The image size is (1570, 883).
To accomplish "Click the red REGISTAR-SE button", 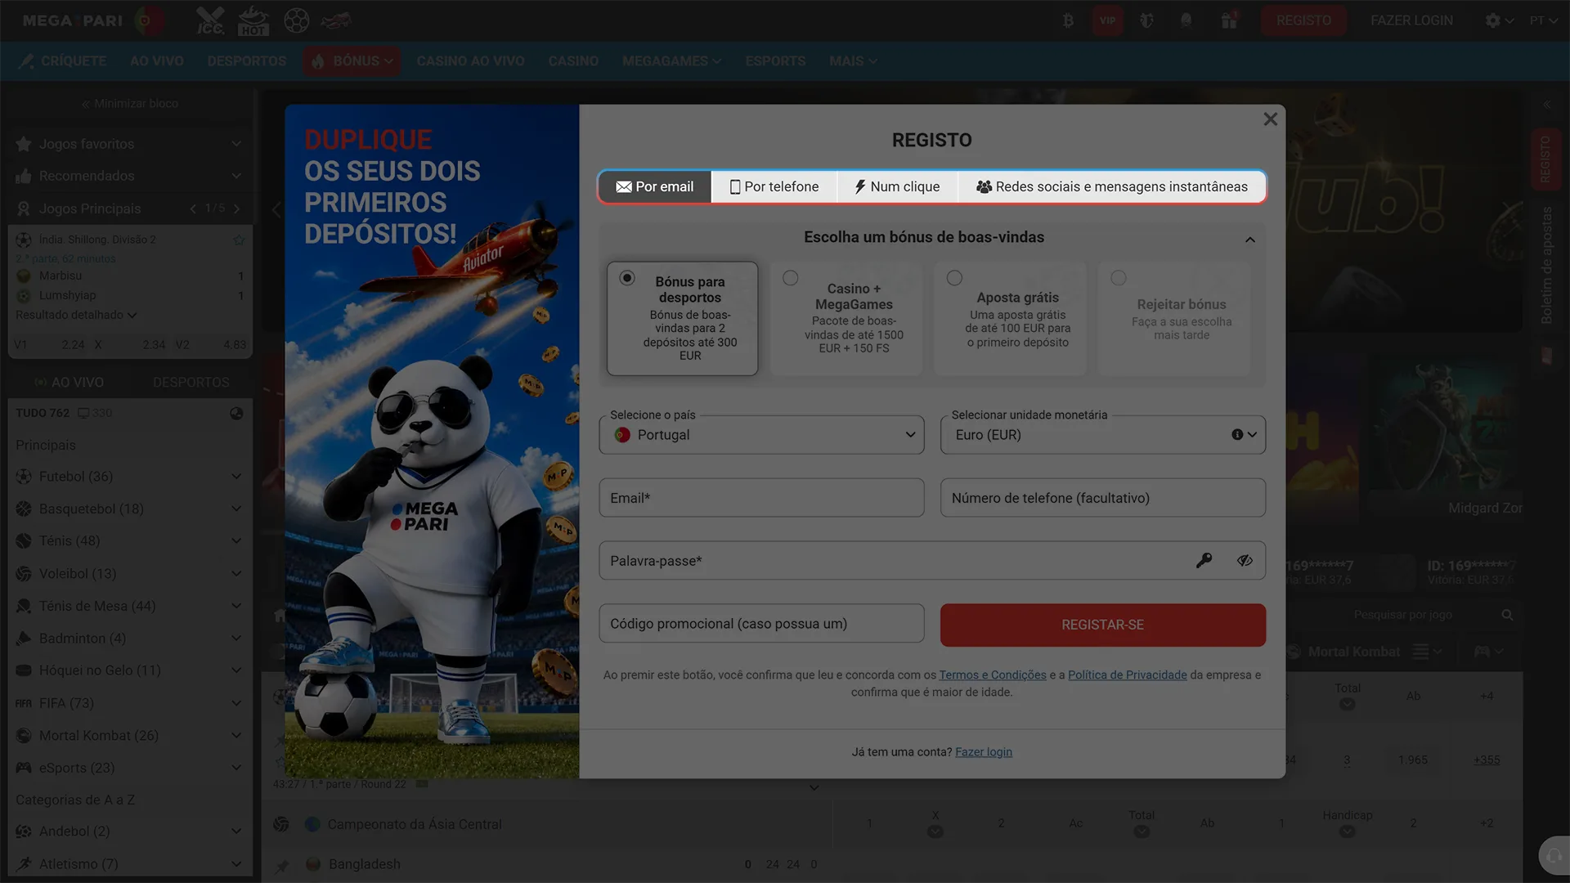I will pos(1103,625).
